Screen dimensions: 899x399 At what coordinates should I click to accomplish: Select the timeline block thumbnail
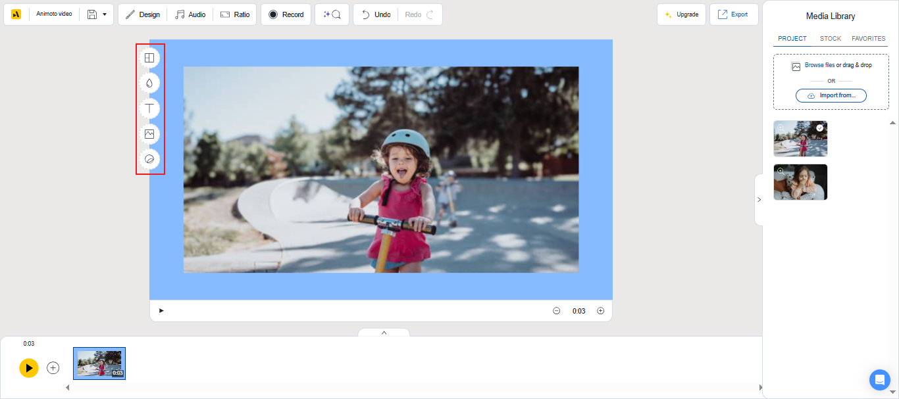click(99, 364)
